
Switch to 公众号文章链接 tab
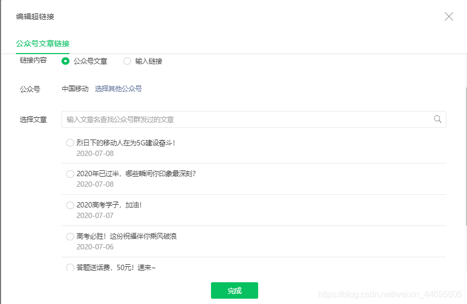coord(42,44)
